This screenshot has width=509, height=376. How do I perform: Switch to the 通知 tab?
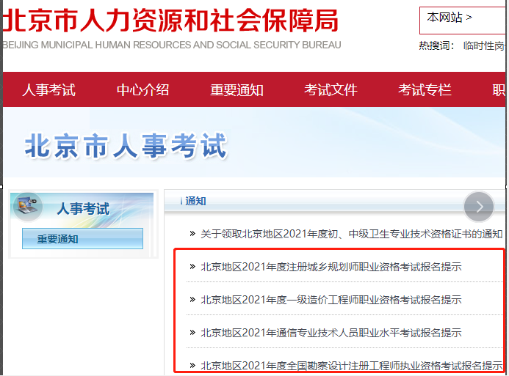click(195, 201)
